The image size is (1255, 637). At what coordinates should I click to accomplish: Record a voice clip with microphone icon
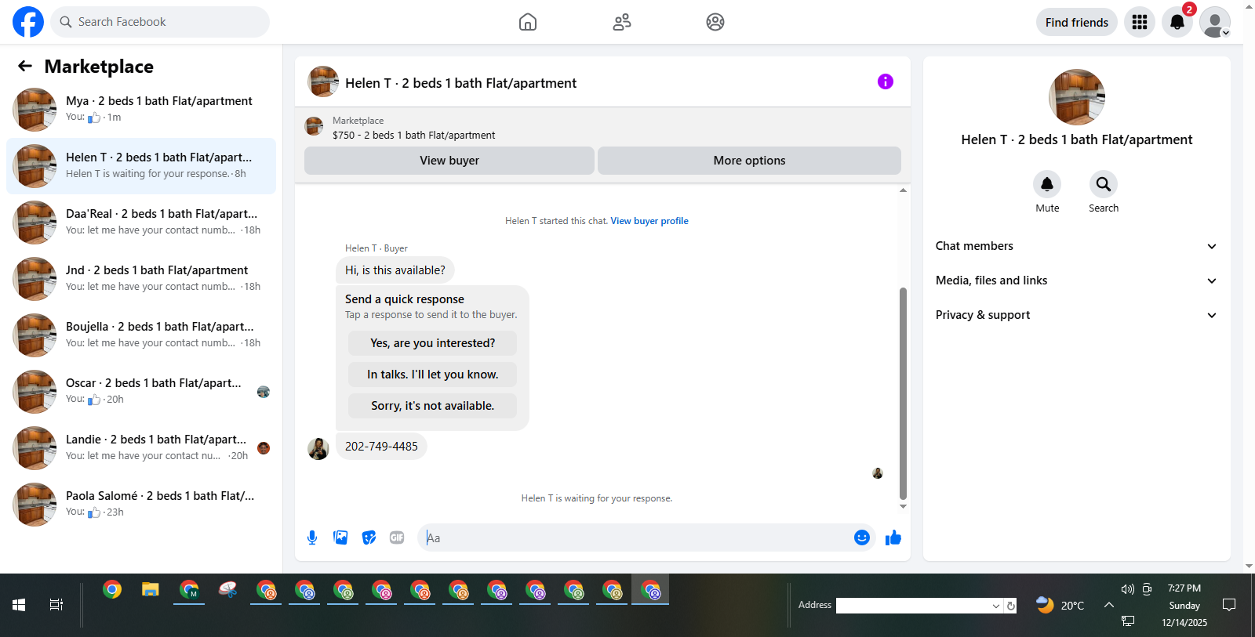click(x=312, y=537)
